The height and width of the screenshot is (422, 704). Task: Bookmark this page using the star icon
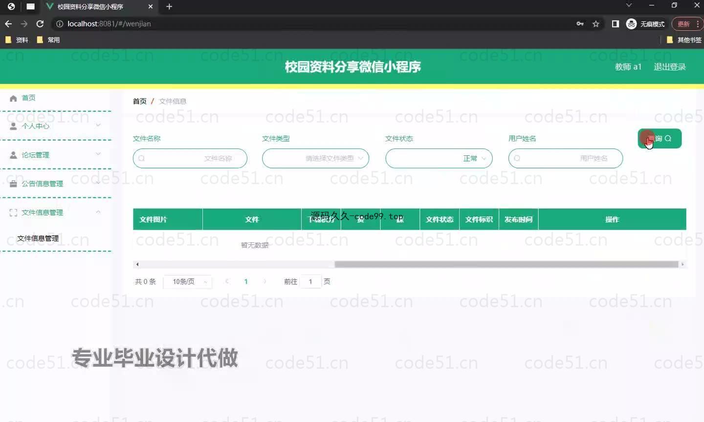pos(596,23)
